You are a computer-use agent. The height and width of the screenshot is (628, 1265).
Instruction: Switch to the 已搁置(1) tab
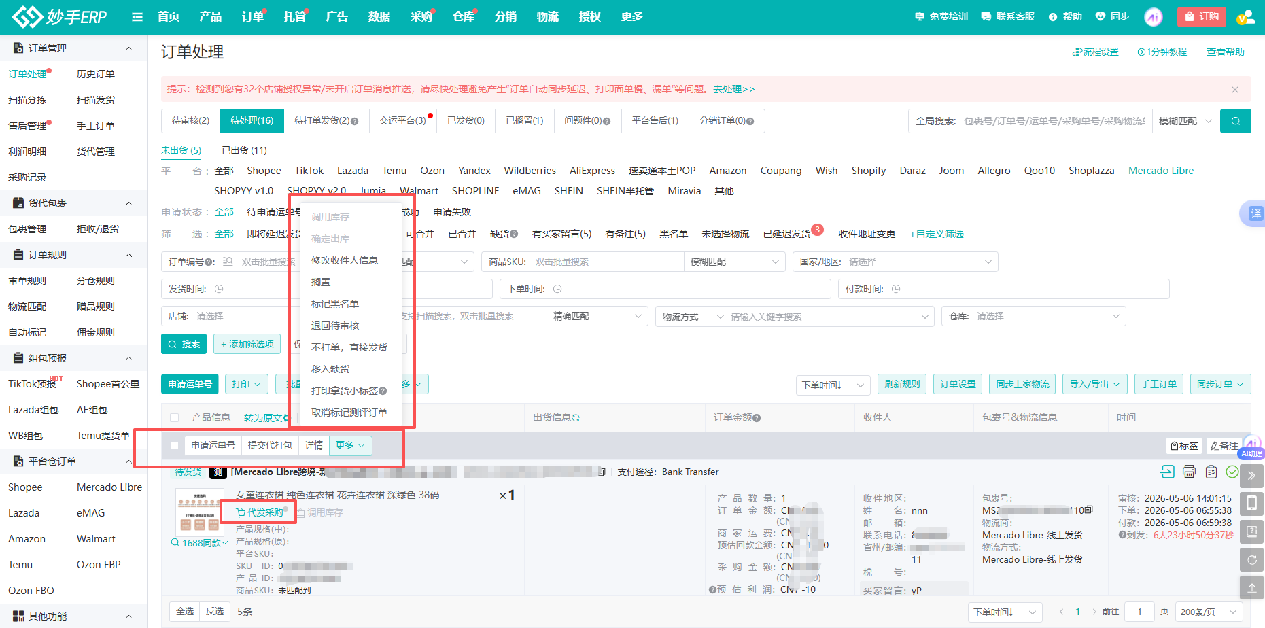click(525, 120)
